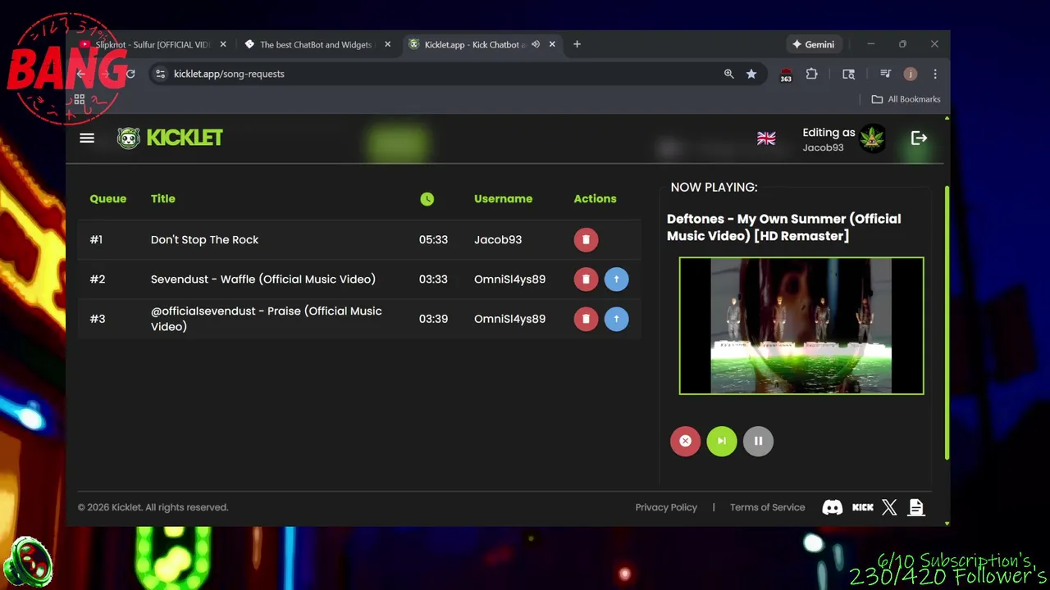Delete Sevendust - Waffle from queue
This screenshot has width=1050, height=590.
(586, 279)
